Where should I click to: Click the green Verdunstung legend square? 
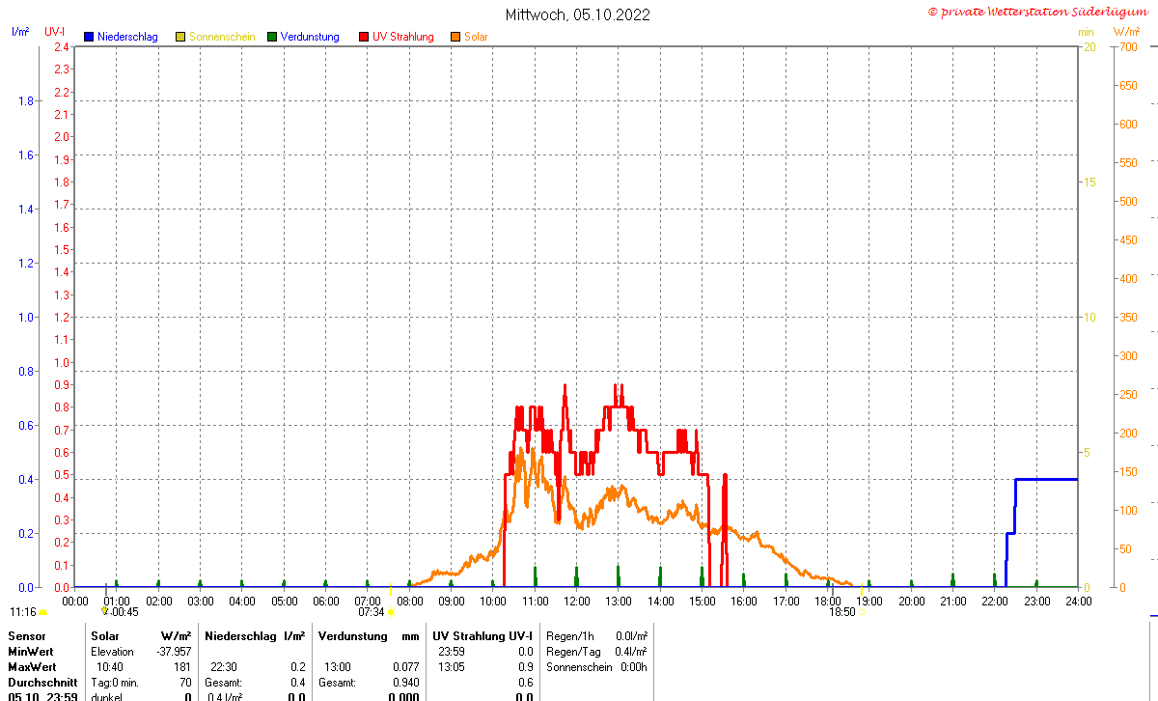tap(272, 37)
